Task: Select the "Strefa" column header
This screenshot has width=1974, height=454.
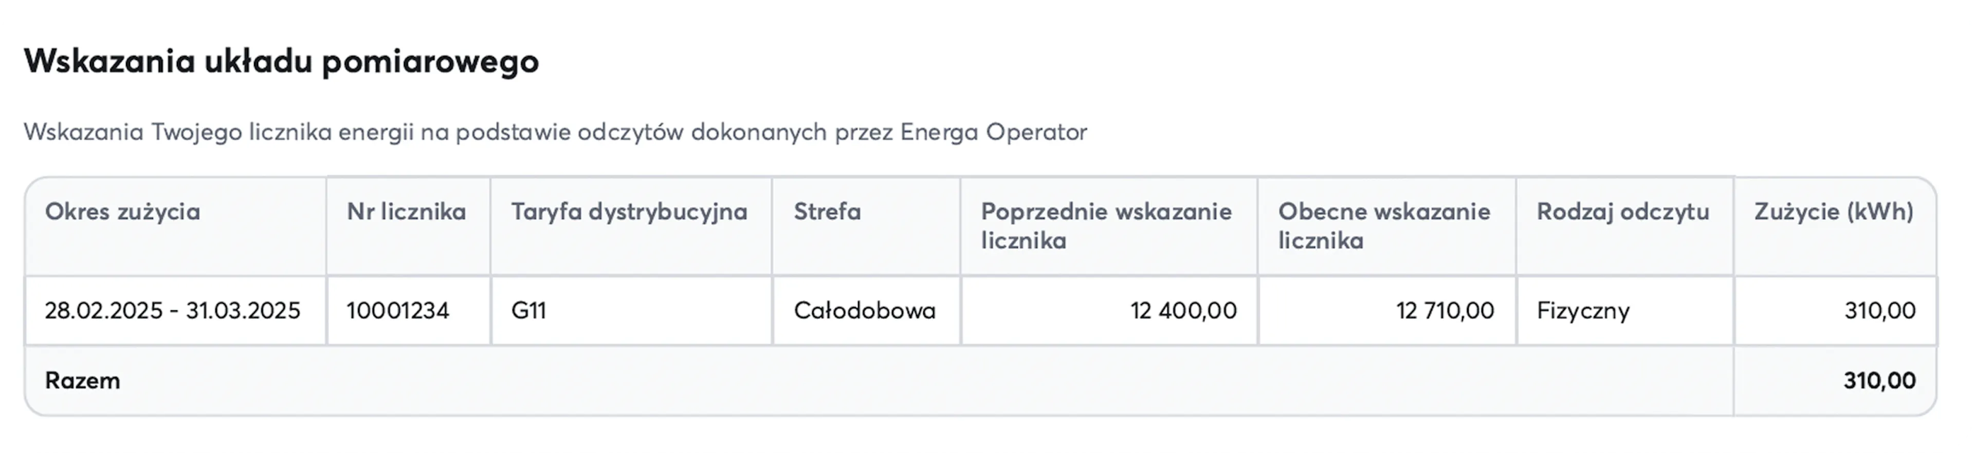Action: click(827, 211)
